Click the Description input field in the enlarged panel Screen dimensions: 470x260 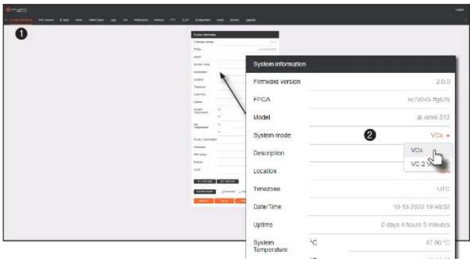coord(357,153)
